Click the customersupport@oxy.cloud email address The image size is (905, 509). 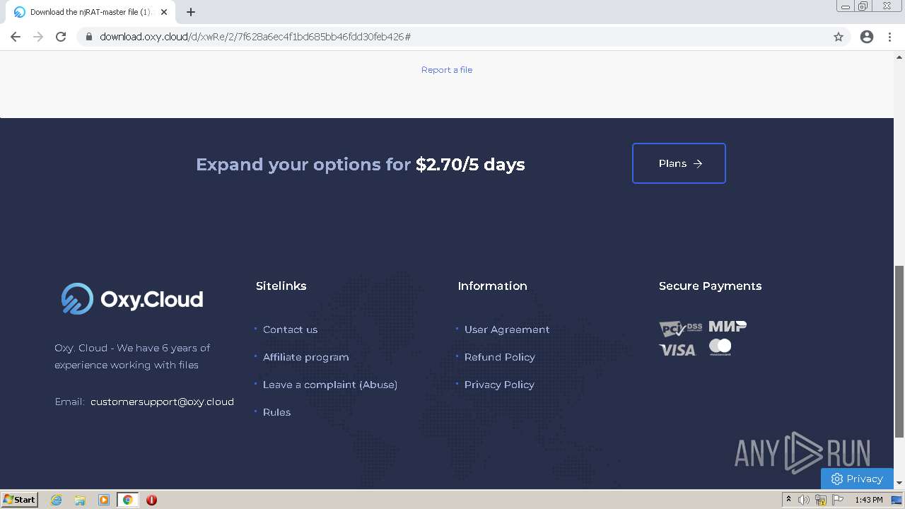tap(162, 402)
